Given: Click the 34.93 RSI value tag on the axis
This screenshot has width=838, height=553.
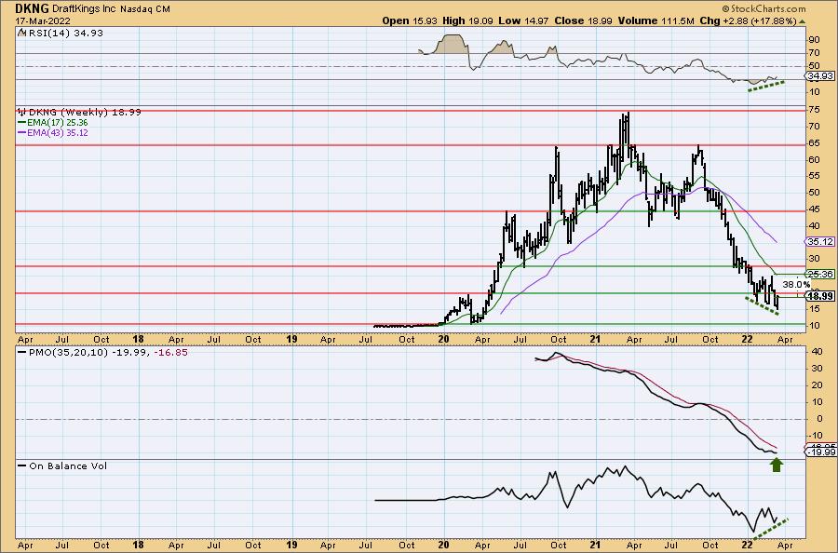Looking at the screenshot, I should (x=820, y=75).
